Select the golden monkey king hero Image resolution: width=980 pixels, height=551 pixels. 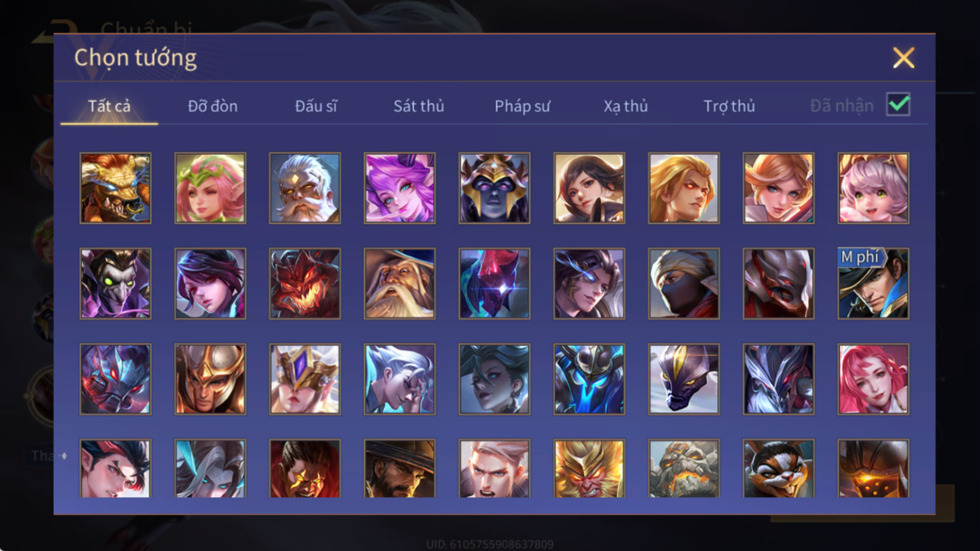pos(589,468)
